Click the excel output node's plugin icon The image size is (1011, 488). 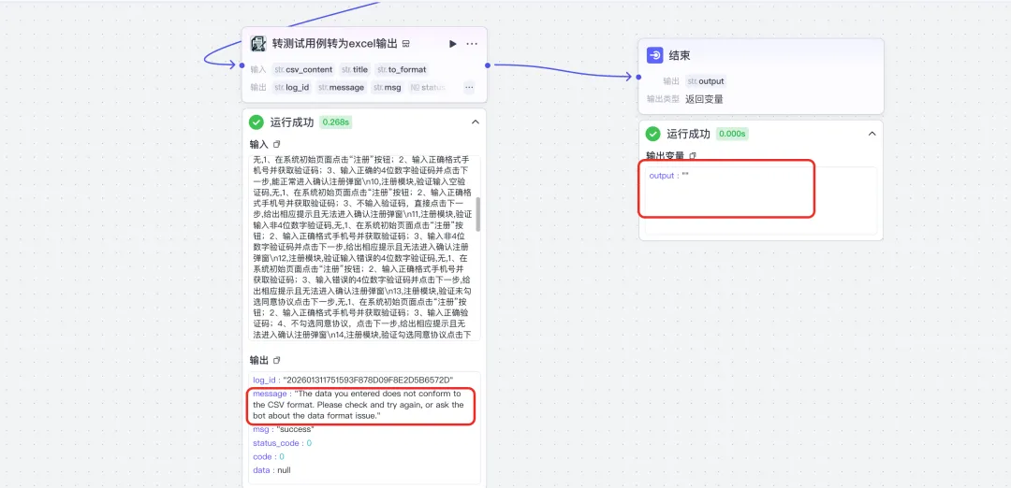click(x=258, y=44)
